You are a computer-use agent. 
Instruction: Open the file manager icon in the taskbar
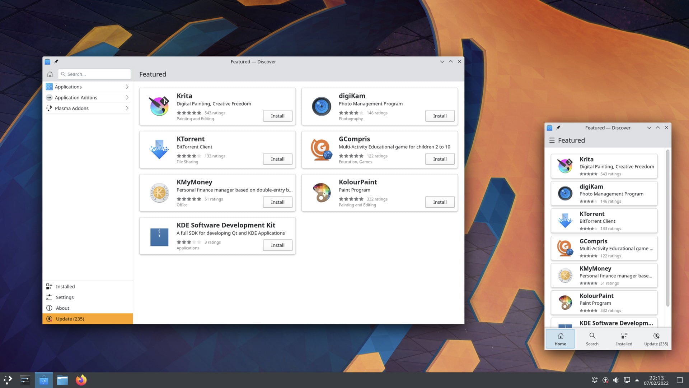[62, 380]
